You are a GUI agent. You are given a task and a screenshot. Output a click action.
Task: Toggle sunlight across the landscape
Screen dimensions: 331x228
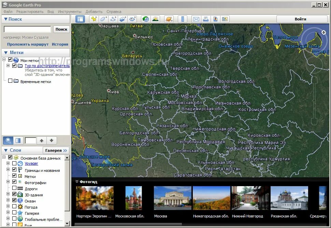(x=155, y=19)
